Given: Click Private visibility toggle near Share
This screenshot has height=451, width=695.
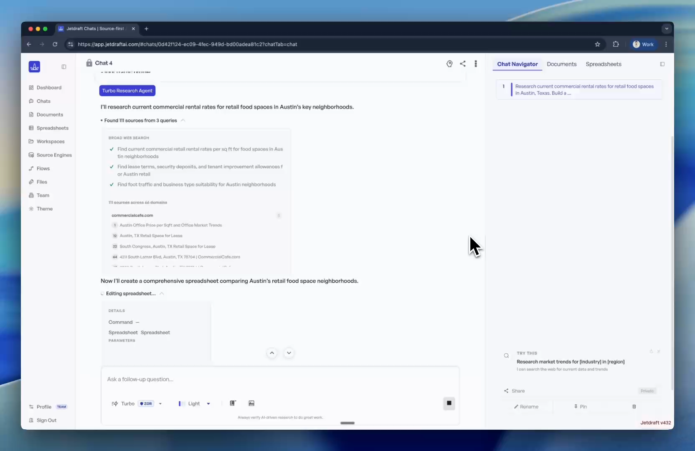Looking at the screenshot, I should pos(647,391).
